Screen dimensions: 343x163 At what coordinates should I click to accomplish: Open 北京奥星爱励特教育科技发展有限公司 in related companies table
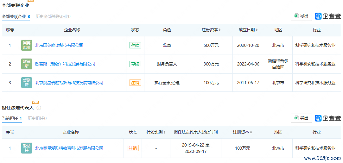69,83
